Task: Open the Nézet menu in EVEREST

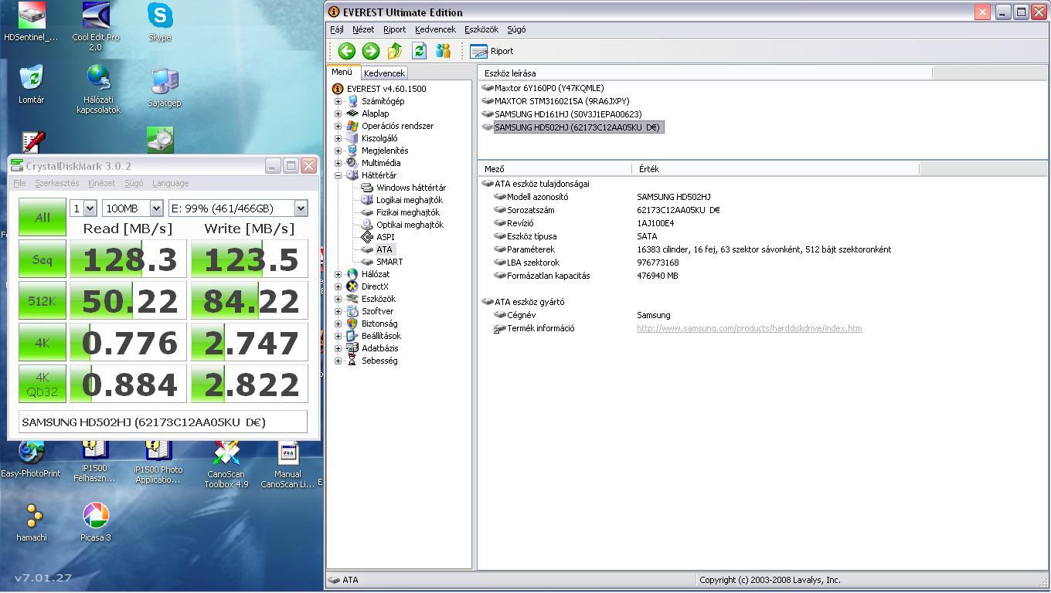Action: tap(363, 29)
